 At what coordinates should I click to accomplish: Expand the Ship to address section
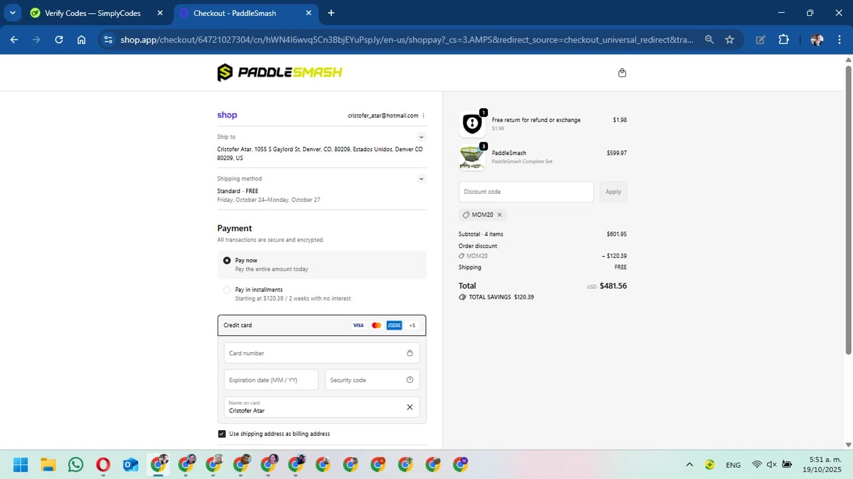coord(421,137)
